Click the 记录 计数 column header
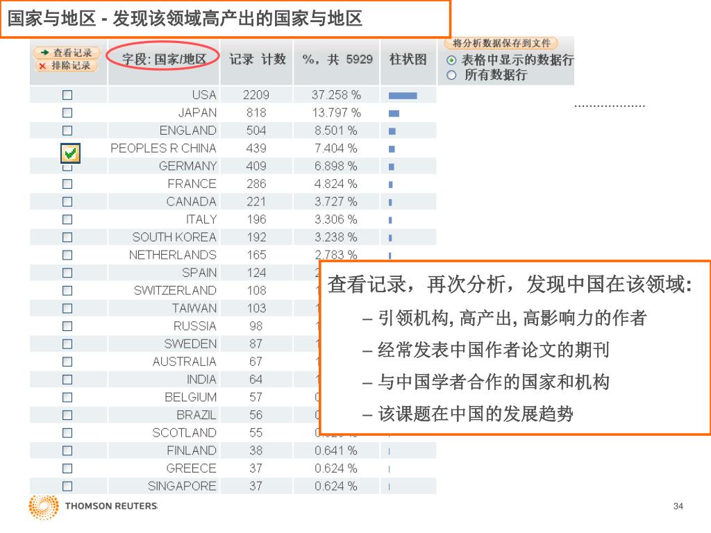Viewport: 711px width, 533px height. (257, 60)
